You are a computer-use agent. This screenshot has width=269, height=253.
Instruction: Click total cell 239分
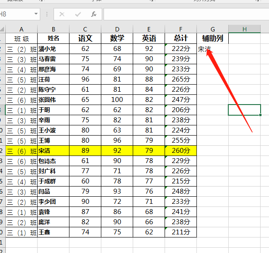[181, 59]
